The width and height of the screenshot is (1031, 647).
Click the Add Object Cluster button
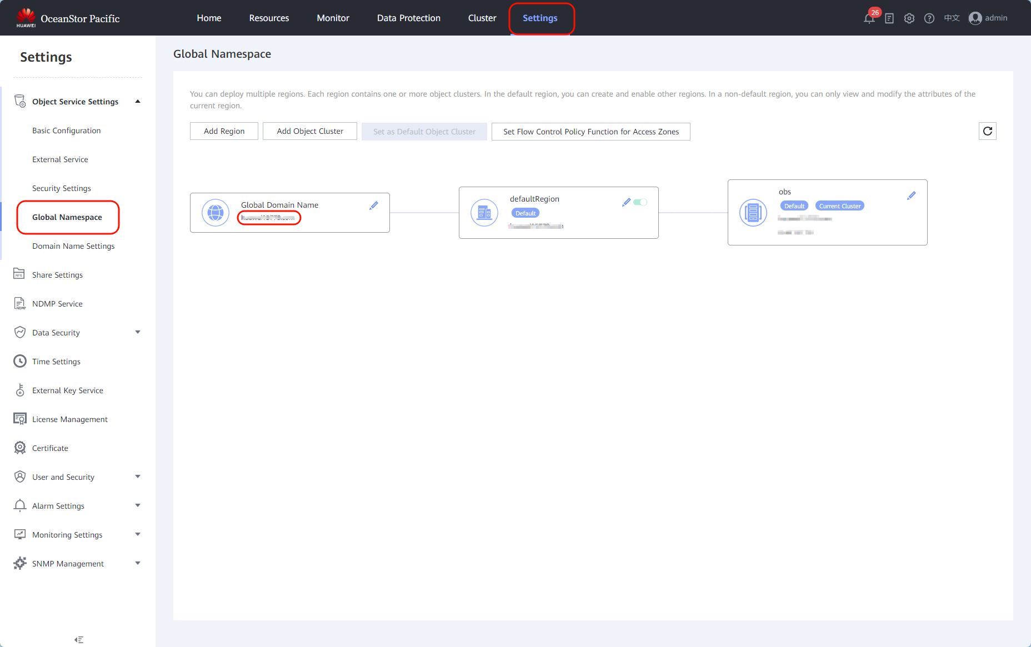pos(309,132)
